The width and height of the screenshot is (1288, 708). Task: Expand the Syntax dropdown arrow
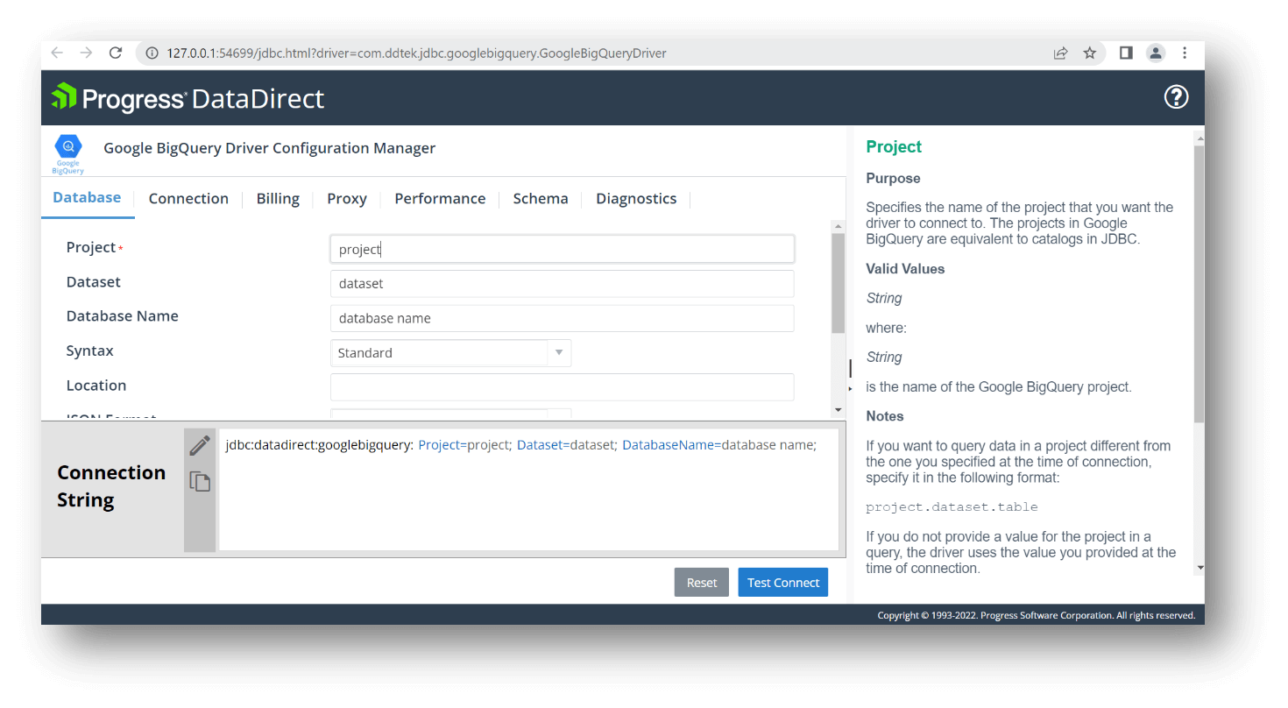pyautogui.click(x=559, y=353)
